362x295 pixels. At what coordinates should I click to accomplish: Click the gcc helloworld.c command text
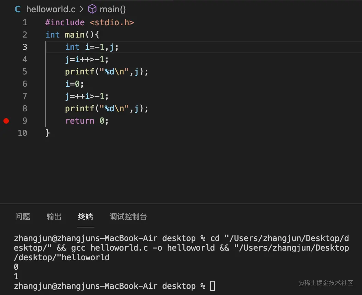tap(109, 248)
